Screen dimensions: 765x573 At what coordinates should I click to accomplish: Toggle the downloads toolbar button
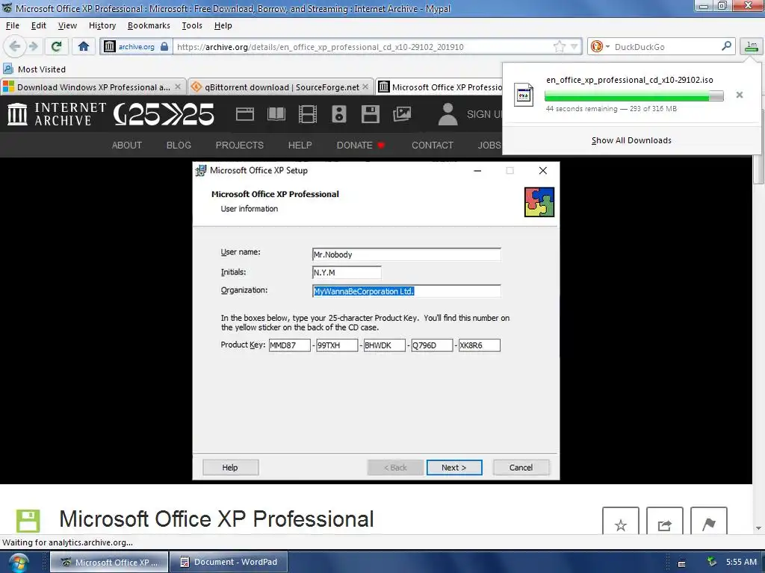[x=752, y=46]
